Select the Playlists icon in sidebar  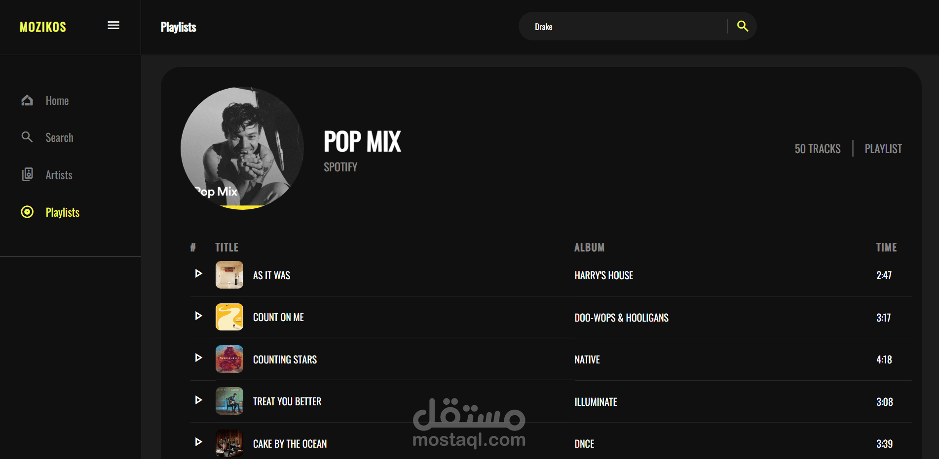(x=27, y=212)
